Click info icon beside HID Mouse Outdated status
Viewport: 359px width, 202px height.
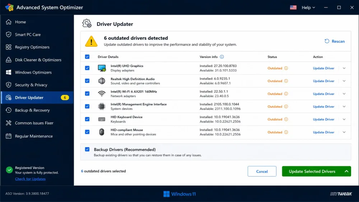click(x=286, y=132)
